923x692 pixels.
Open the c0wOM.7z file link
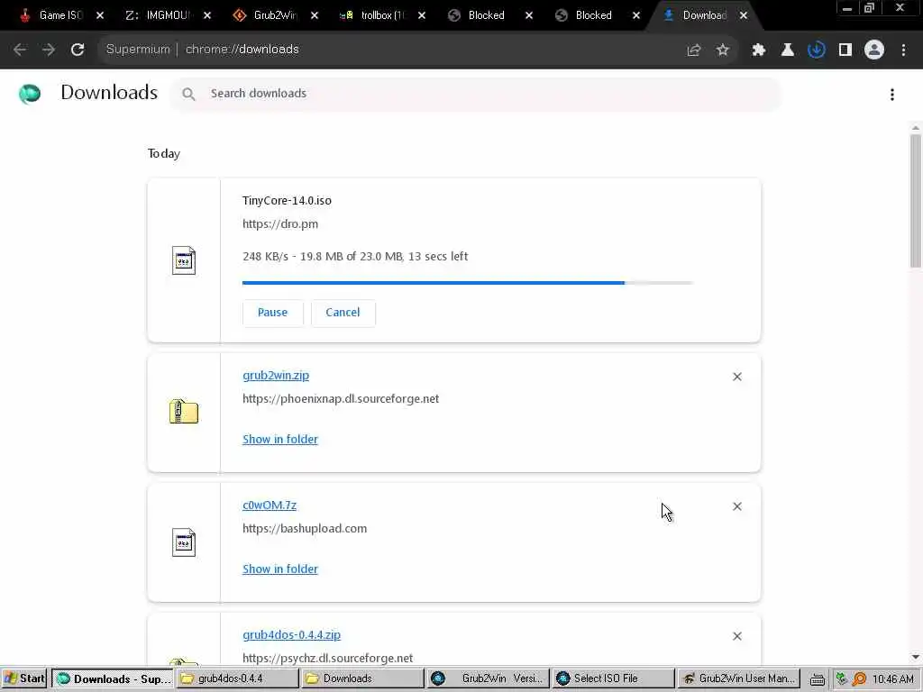tap(269, 505)
